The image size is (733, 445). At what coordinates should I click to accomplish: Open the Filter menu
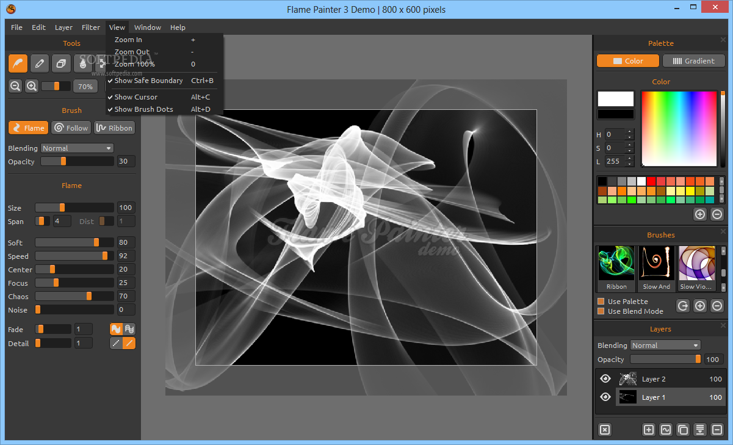(91, 27)
